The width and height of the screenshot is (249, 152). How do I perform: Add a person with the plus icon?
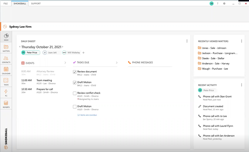tap(84, 52)
